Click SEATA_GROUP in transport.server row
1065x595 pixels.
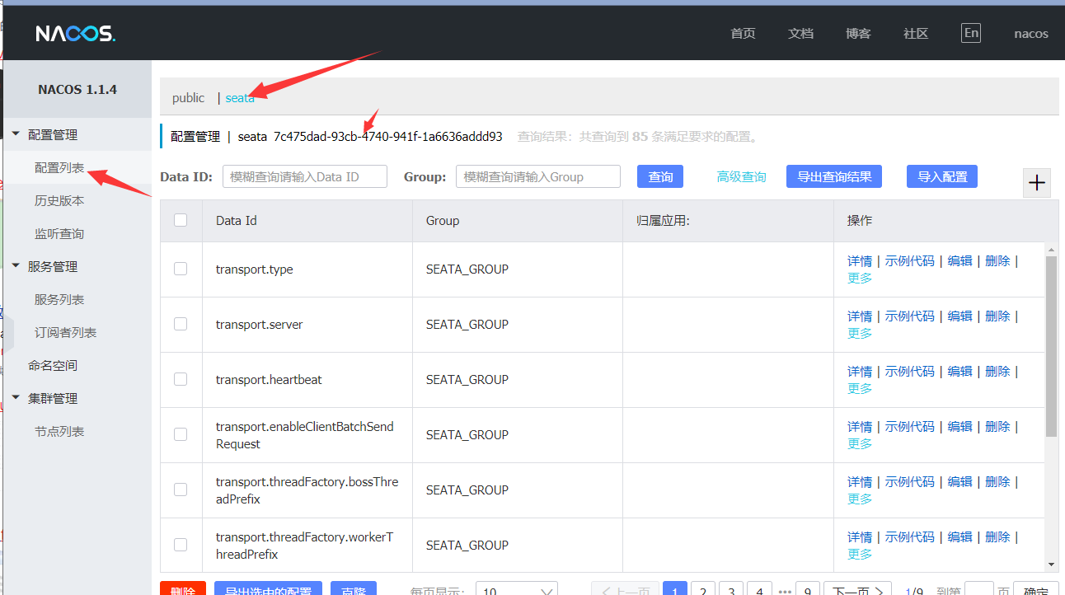467,324
